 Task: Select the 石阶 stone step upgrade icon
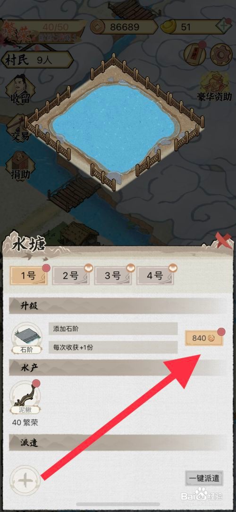point(26,338)
